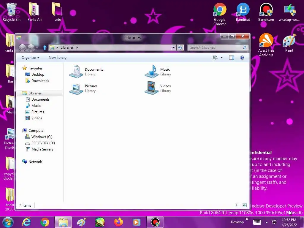Select Avast Free Antivirus desktop shortcut
304x228 pixels.
(266, 45)
